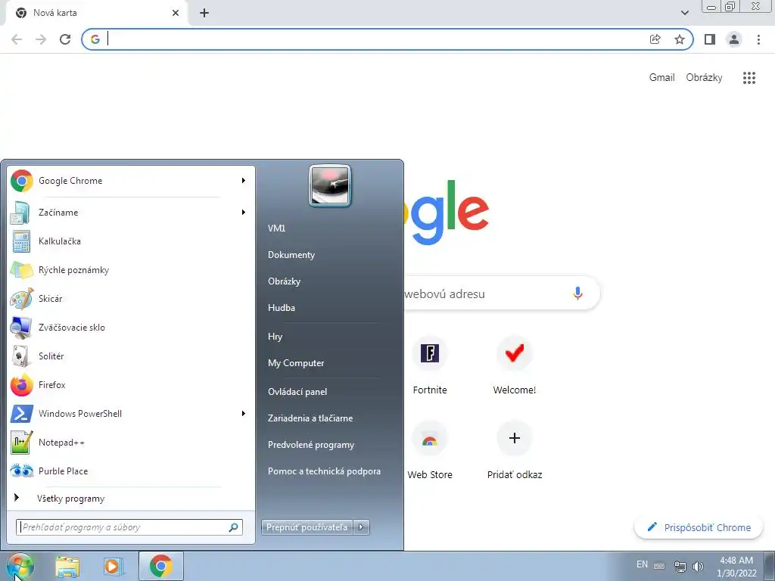This screenshot has width=775, height=581.
Task: Open Predvolené programy
Action: click(311, 445)
